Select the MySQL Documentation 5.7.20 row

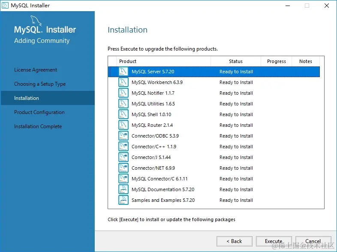point(214,189)
